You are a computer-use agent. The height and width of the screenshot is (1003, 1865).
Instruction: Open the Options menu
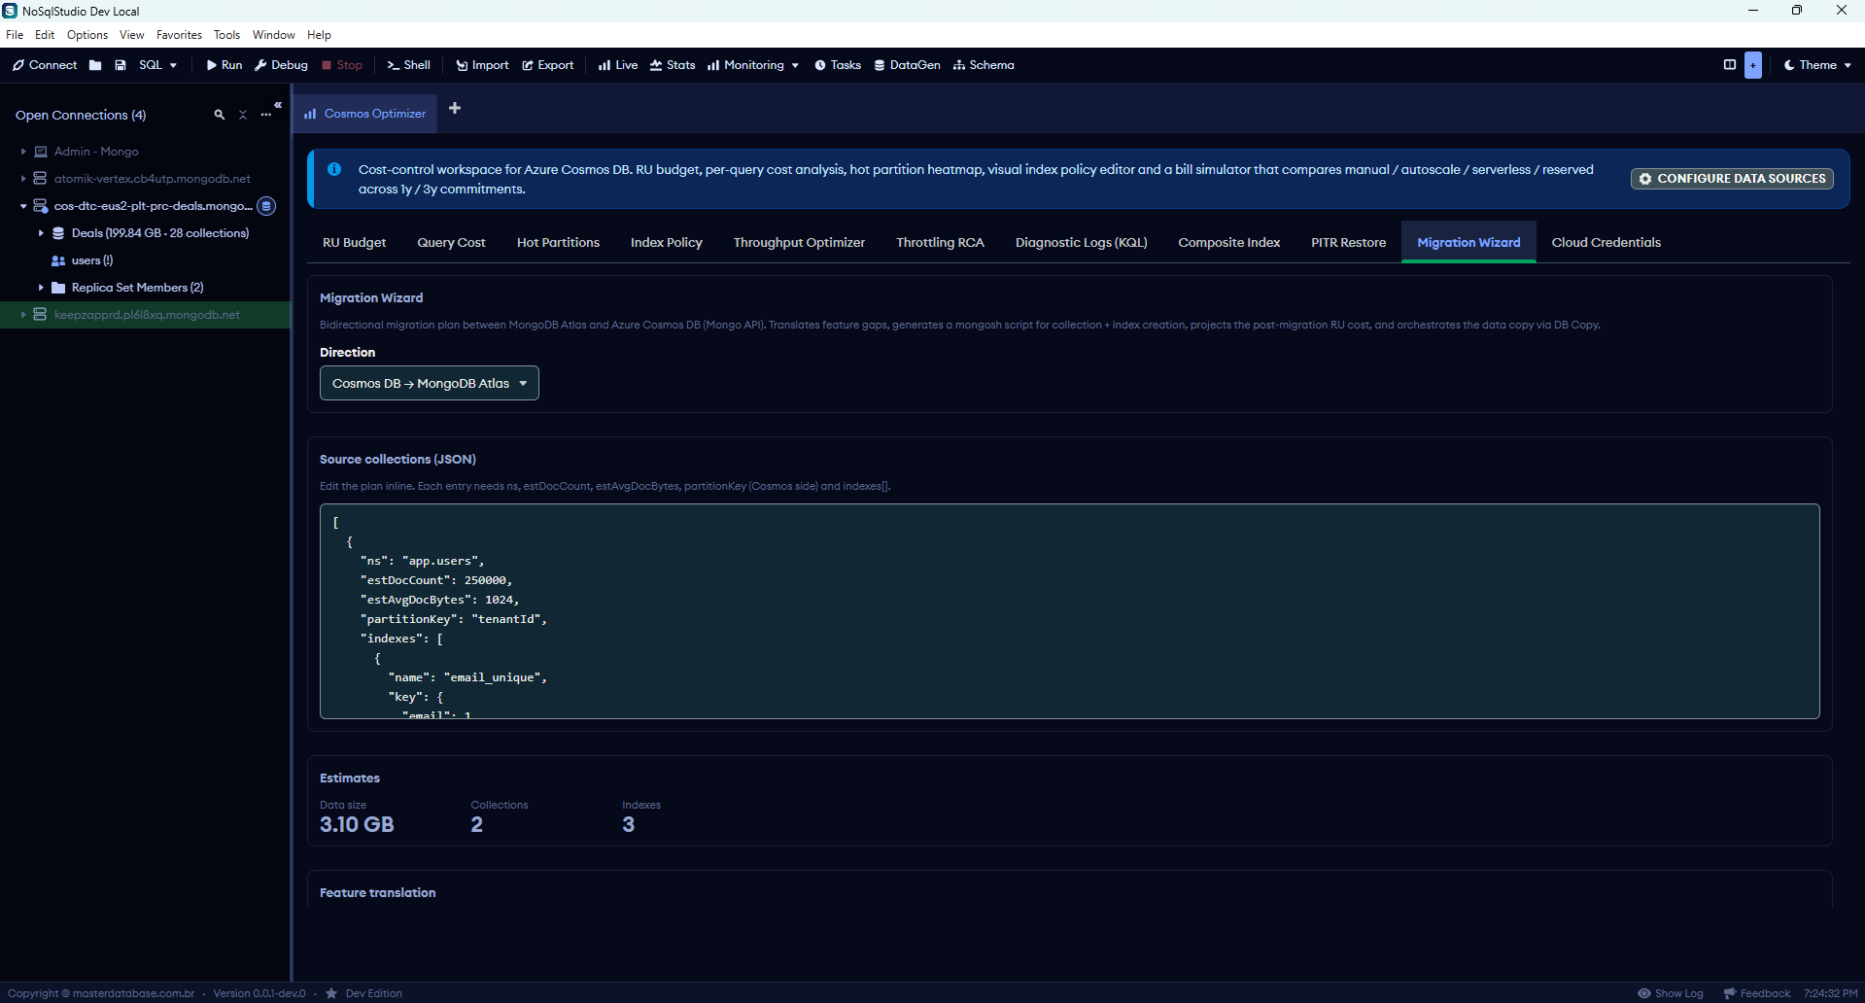point(87,35)
